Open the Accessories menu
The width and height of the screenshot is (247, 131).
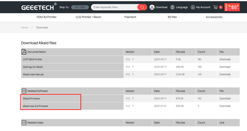(214, 17)
